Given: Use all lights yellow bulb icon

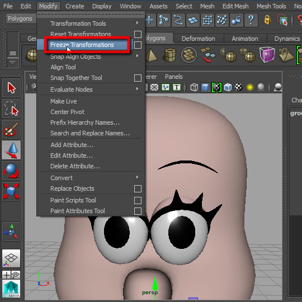Looking at the screenshot, I should 250,87.
